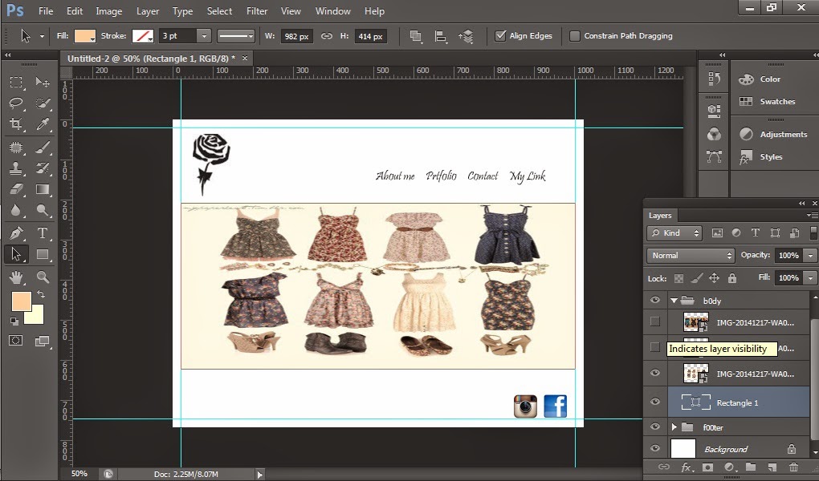Pick the Hand tool

point(16,277)
